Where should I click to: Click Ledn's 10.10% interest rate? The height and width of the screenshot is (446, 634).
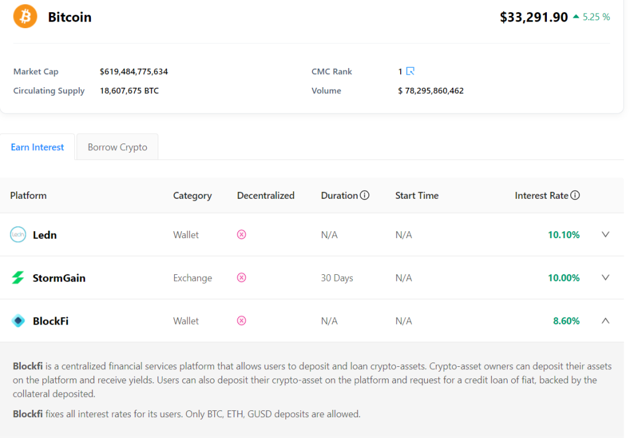(563, 235)
